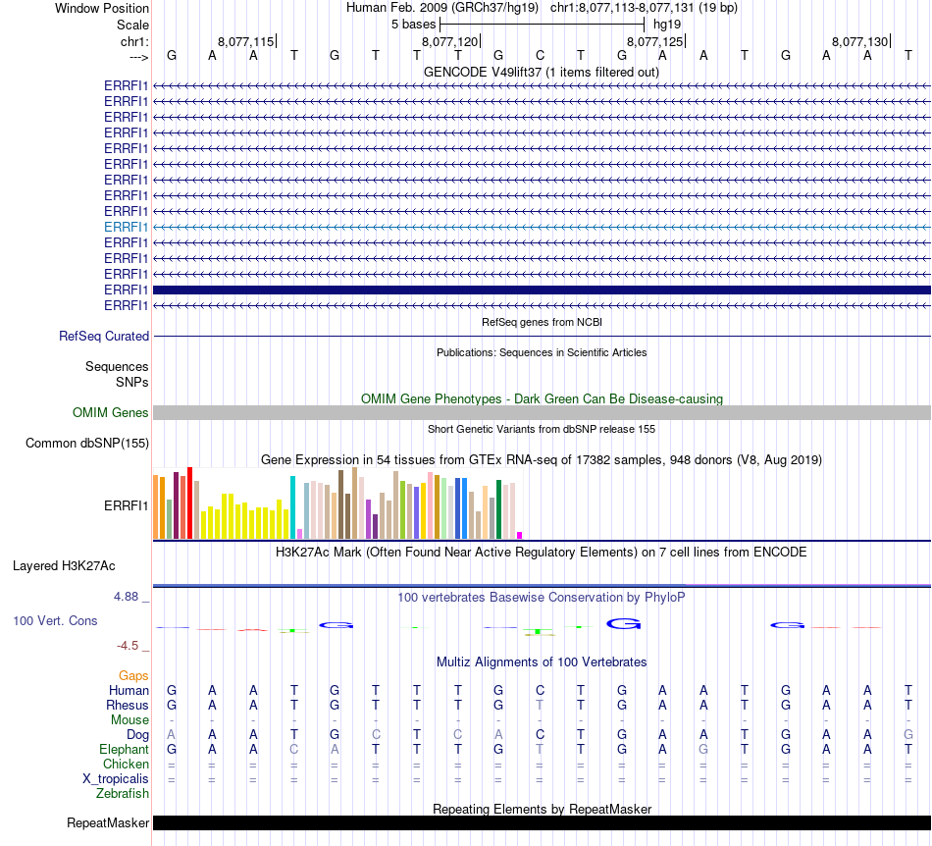Click the gray OMIM Genes item bar

tap(542, 412)
